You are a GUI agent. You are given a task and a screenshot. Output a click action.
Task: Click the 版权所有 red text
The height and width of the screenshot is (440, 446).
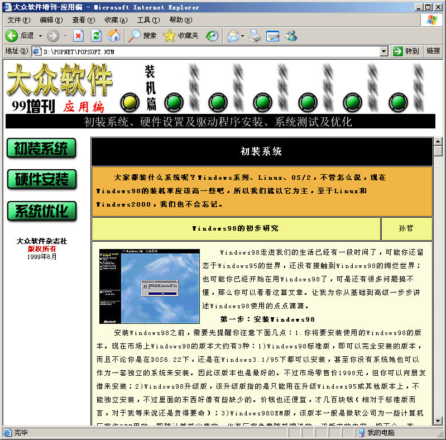pyautogui.click(x=42, y=249)
